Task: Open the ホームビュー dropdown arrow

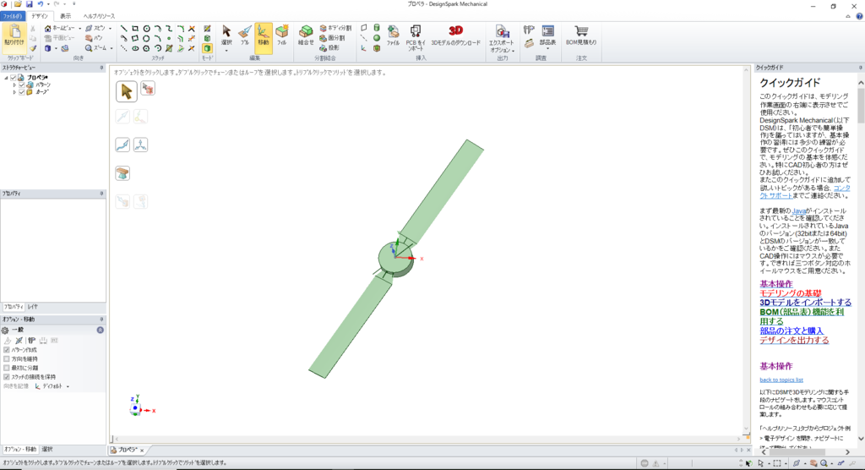Action: (x=80, y=28)
